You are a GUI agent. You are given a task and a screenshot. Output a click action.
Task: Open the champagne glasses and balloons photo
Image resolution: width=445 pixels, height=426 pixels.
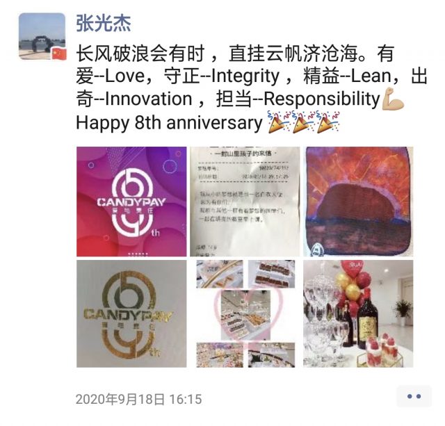358,313
